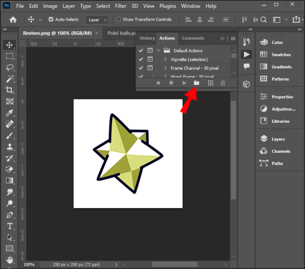Click Play selection in Actions panel
The image size is (305, 269).
[x=184, y=83]
